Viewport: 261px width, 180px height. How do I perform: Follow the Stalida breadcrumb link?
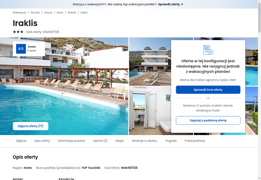click(72, 12)
